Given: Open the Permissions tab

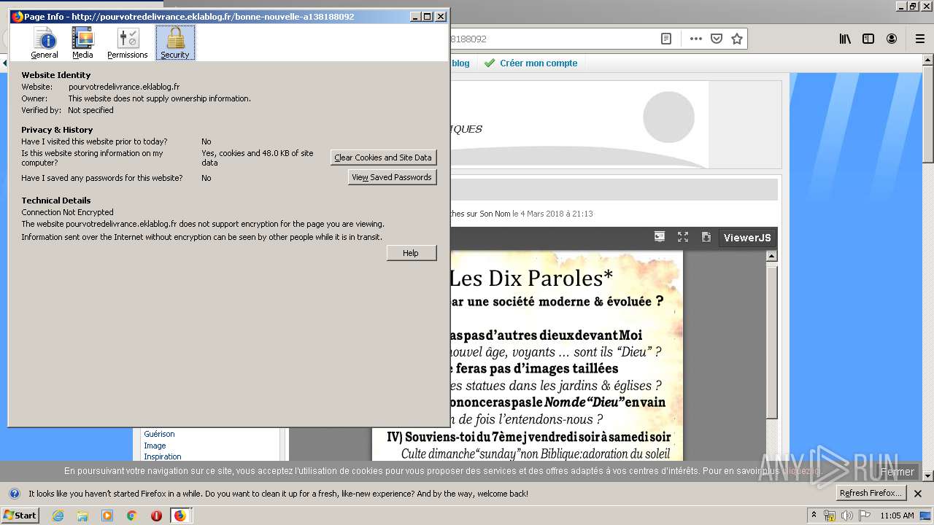Looking at the screenshot, I should coord(128,43).
